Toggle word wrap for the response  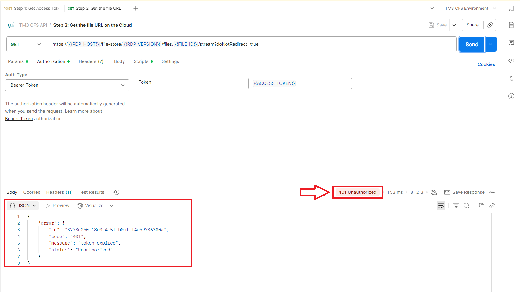pos(441,206)
